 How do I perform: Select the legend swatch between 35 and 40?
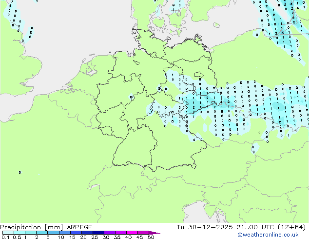tap(121, 233)
